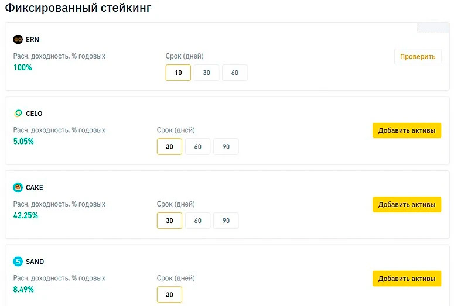Click the ERN 100% yield value
454x306 pixels.
[23, 67]
